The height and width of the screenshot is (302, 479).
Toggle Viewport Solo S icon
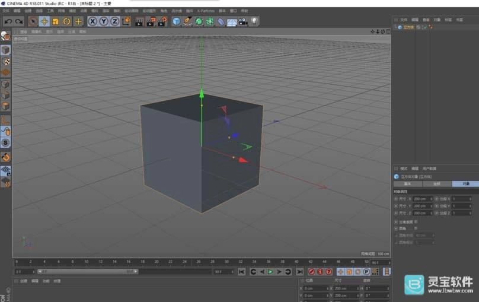point(5,143)
